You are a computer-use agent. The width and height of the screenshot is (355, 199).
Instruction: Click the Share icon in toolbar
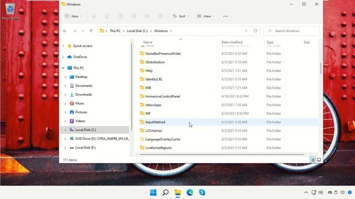pos(147,16)
